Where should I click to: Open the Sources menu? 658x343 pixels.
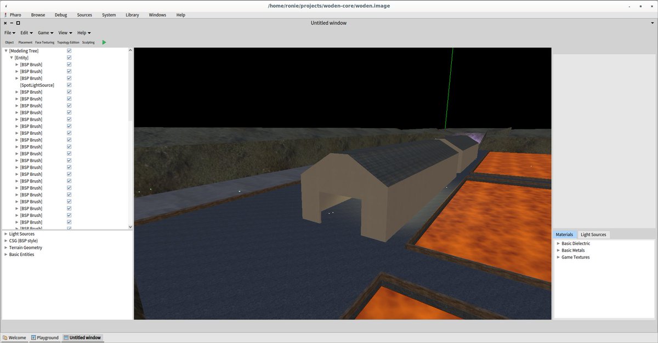point(84,15)
